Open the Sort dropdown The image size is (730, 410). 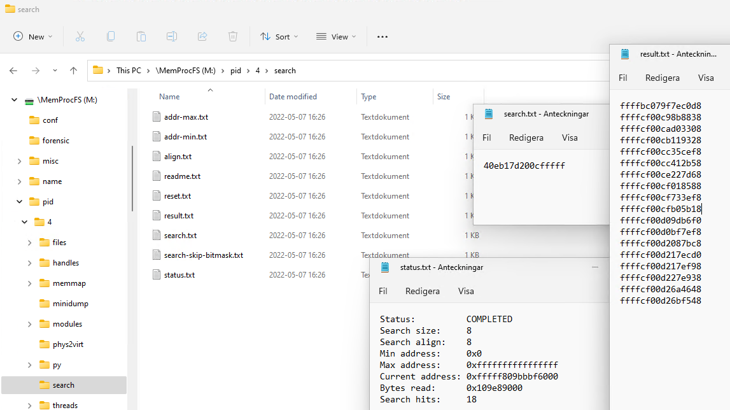[x=279, y=37]
